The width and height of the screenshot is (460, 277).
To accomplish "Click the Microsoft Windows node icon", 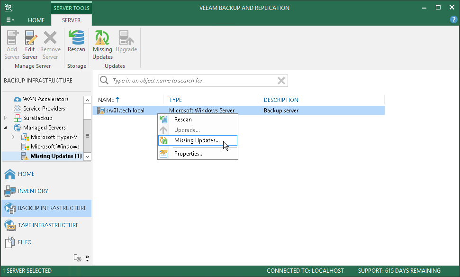I will pos(25,147).
